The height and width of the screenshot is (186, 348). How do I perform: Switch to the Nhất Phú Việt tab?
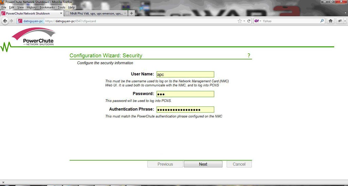pos(95,14)
